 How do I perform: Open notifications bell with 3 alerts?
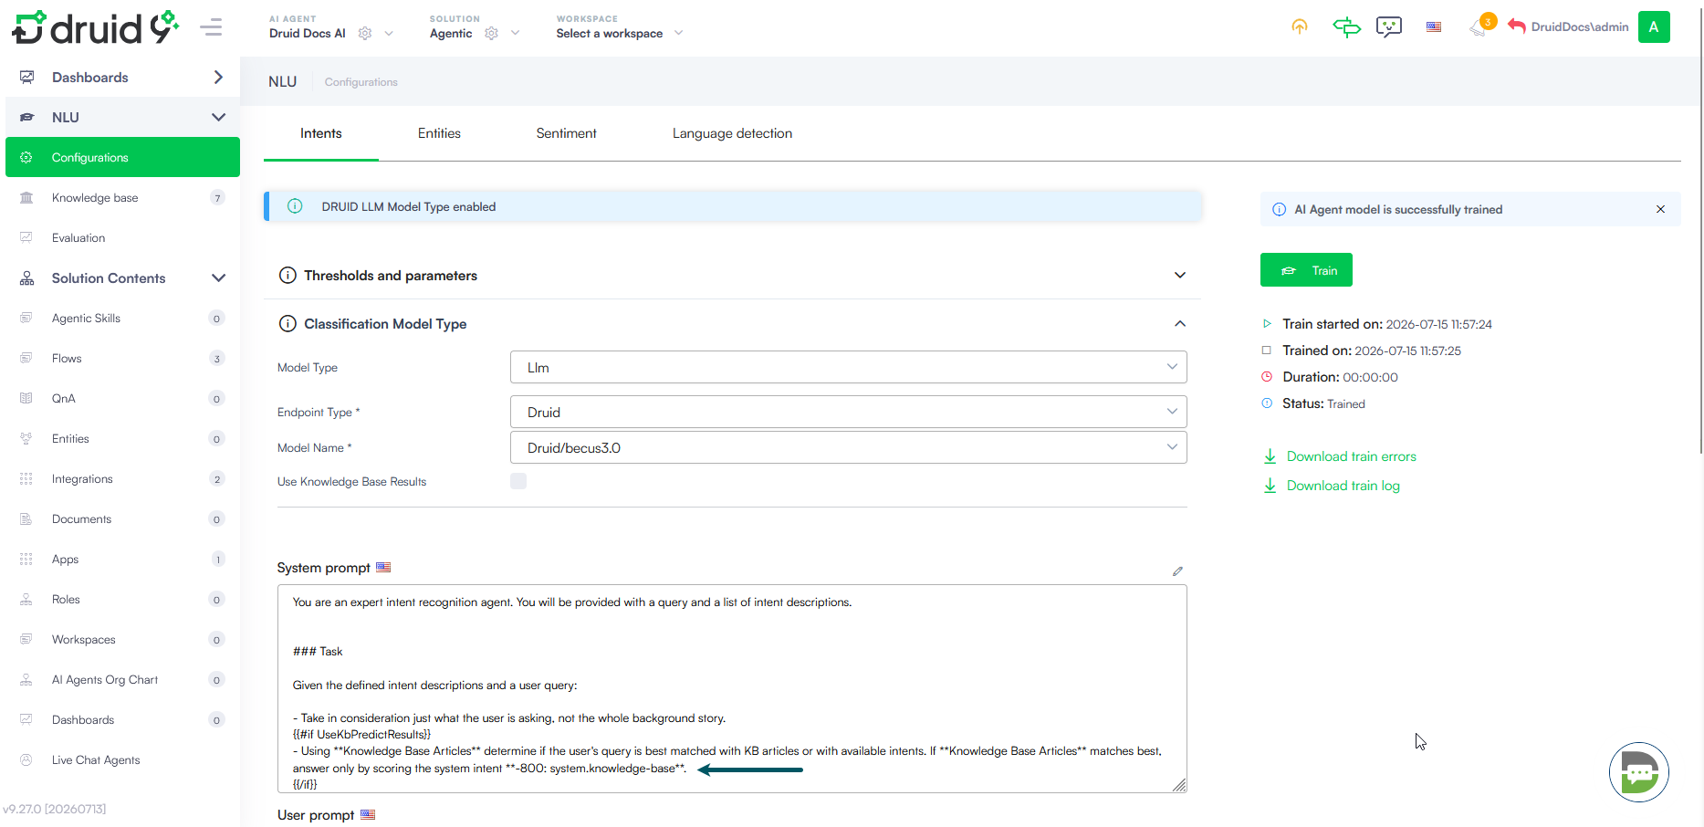point(1480,26)
